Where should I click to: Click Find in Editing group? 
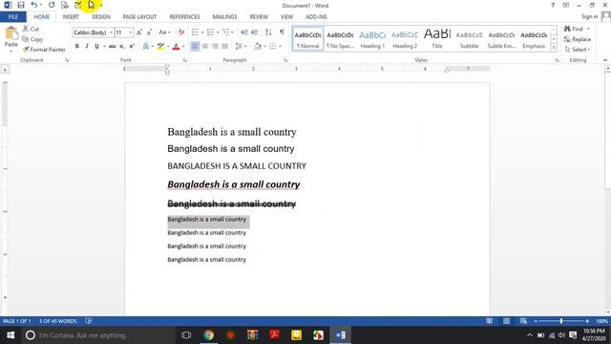[x=574, y=29]
